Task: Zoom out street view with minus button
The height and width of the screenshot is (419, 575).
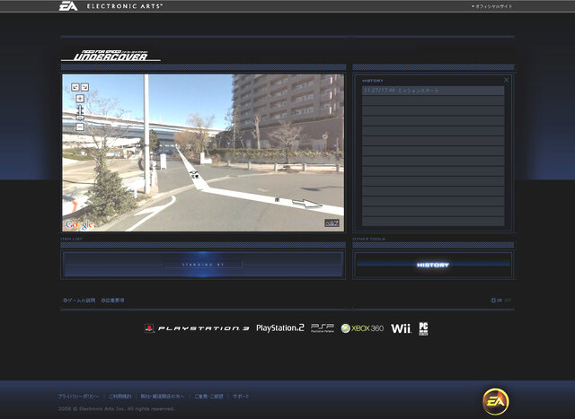Action: 80,127
